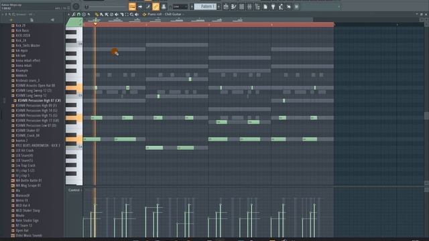Open the plugin picker plug icon
The height and width of the screenshot is (241, 429).
tap(273, 7)
